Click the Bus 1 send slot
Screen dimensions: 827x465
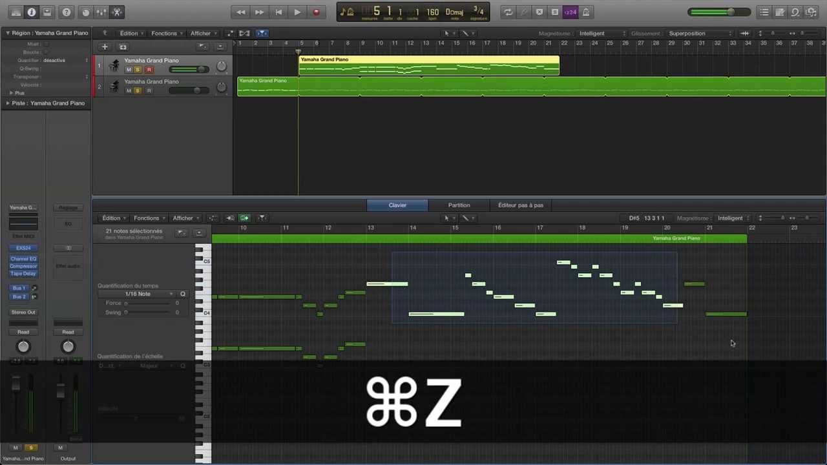19,288
